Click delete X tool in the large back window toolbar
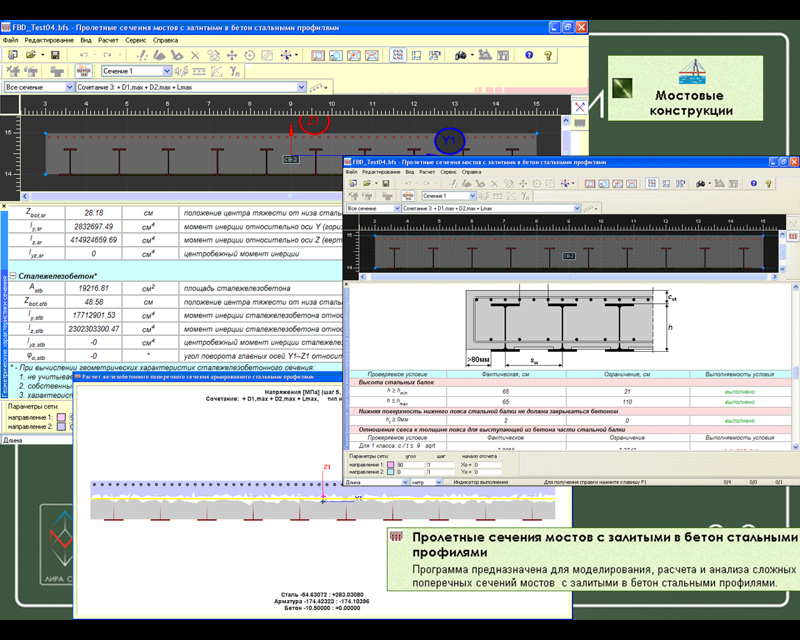800x640 pixels. (x=195, y=56)
